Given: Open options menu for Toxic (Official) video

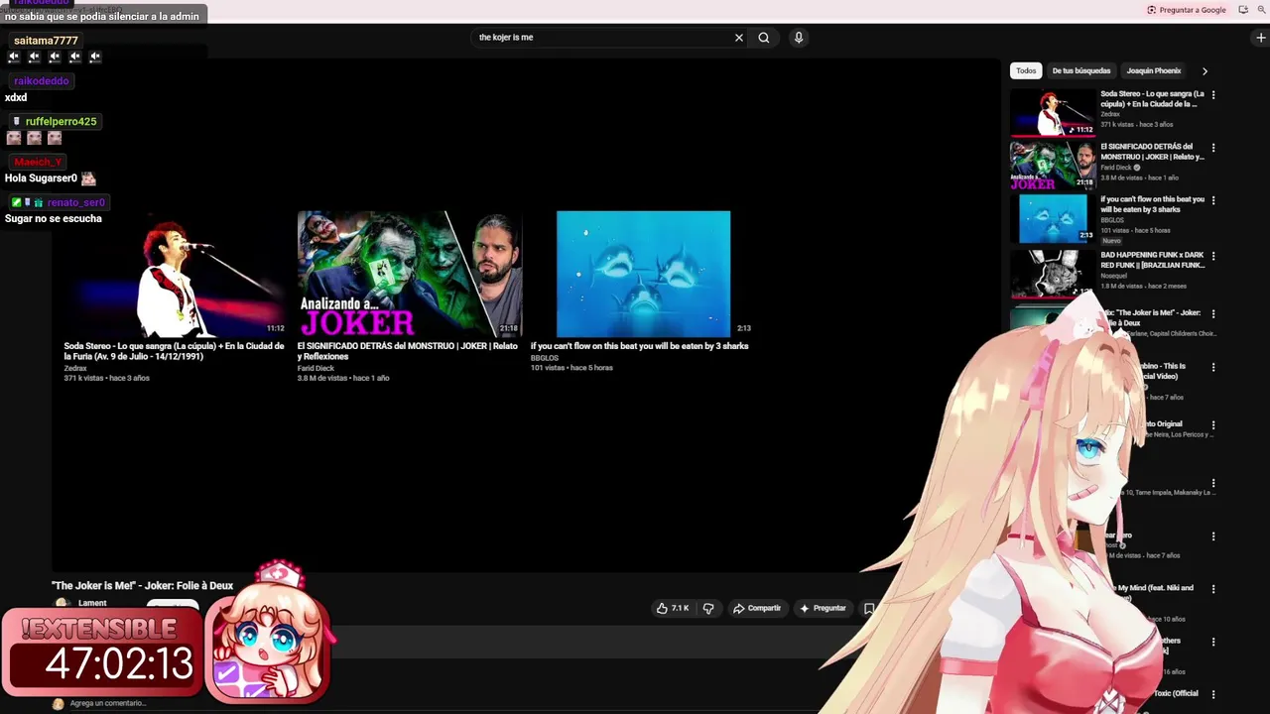Looking at the screenshot, I should coord(1212,694).
